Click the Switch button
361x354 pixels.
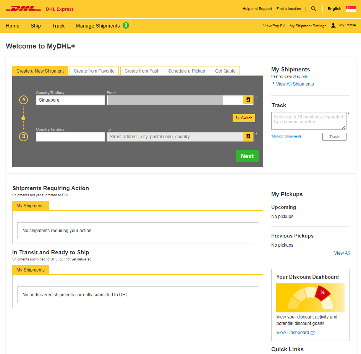(244, 118)
